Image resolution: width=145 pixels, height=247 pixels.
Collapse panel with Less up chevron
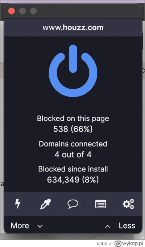[108, 226]
